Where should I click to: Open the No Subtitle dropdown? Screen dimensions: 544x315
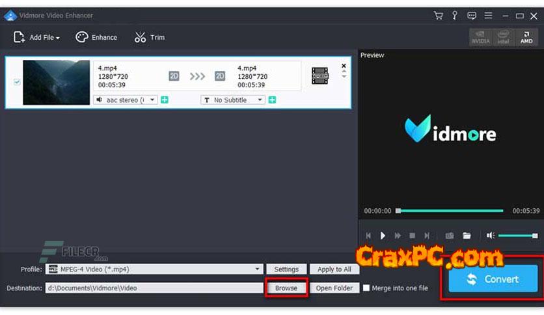(233, 100)
